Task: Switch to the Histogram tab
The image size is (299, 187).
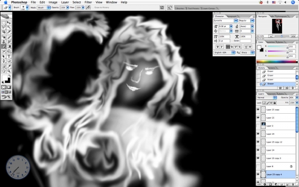Action: (282, 16)
